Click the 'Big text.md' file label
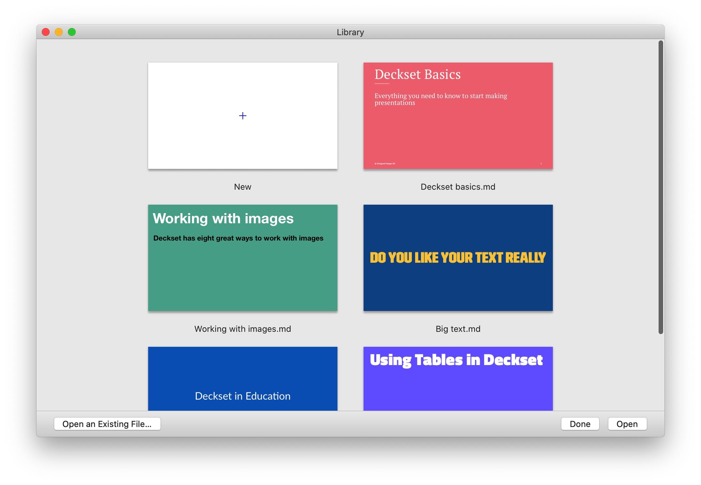 (458, 329)
